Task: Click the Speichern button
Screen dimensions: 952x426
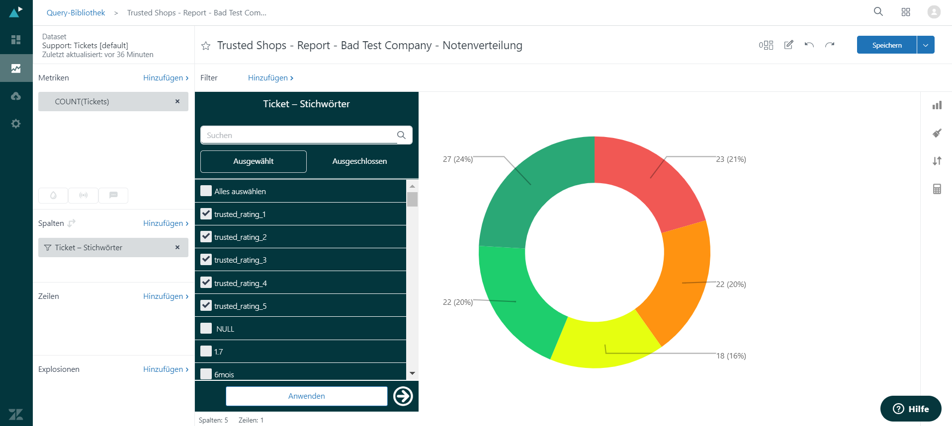Action: [x=886, y=45]
